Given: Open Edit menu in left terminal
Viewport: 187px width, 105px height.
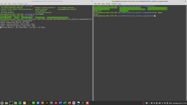Looking at the screenshot, I should pos(5,4).
